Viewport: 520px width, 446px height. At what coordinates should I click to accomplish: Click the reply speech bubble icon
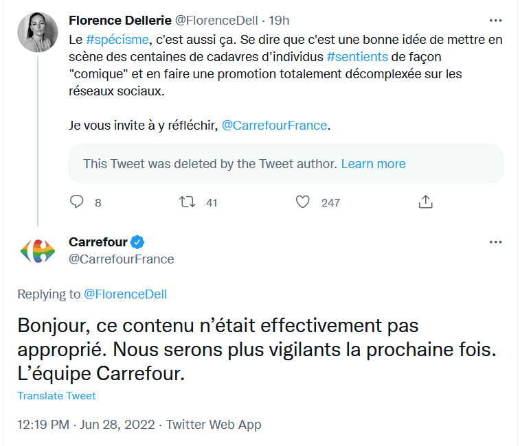click(77, 202)
